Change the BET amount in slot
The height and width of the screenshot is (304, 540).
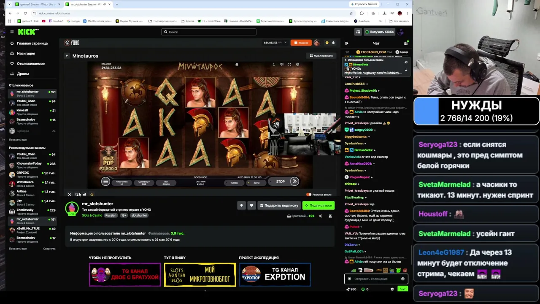166,183
